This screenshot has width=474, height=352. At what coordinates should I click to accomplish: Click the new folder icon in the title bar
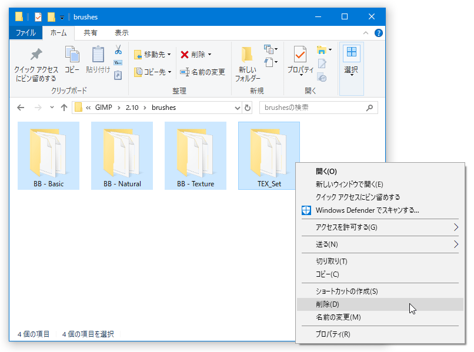[x=51, y=17]
